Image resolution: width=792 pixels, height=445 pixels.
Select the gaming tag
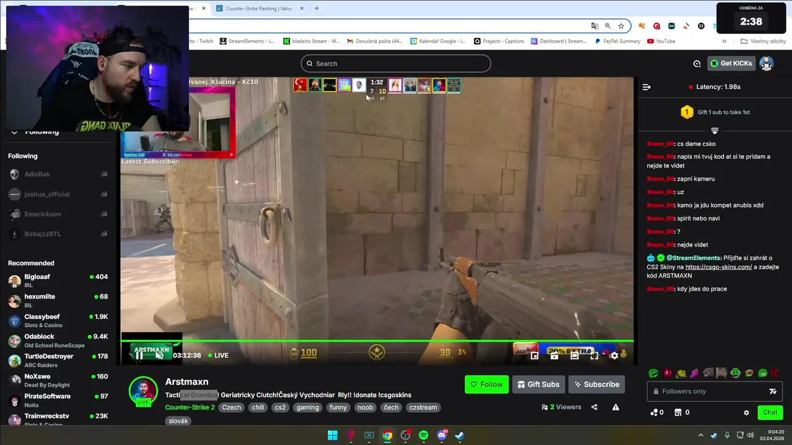pyautogui.click(x=308, y=407)
